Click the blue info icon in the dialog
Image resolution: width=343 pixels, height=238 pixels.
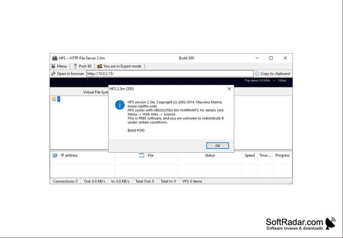[x=120, y=105]
